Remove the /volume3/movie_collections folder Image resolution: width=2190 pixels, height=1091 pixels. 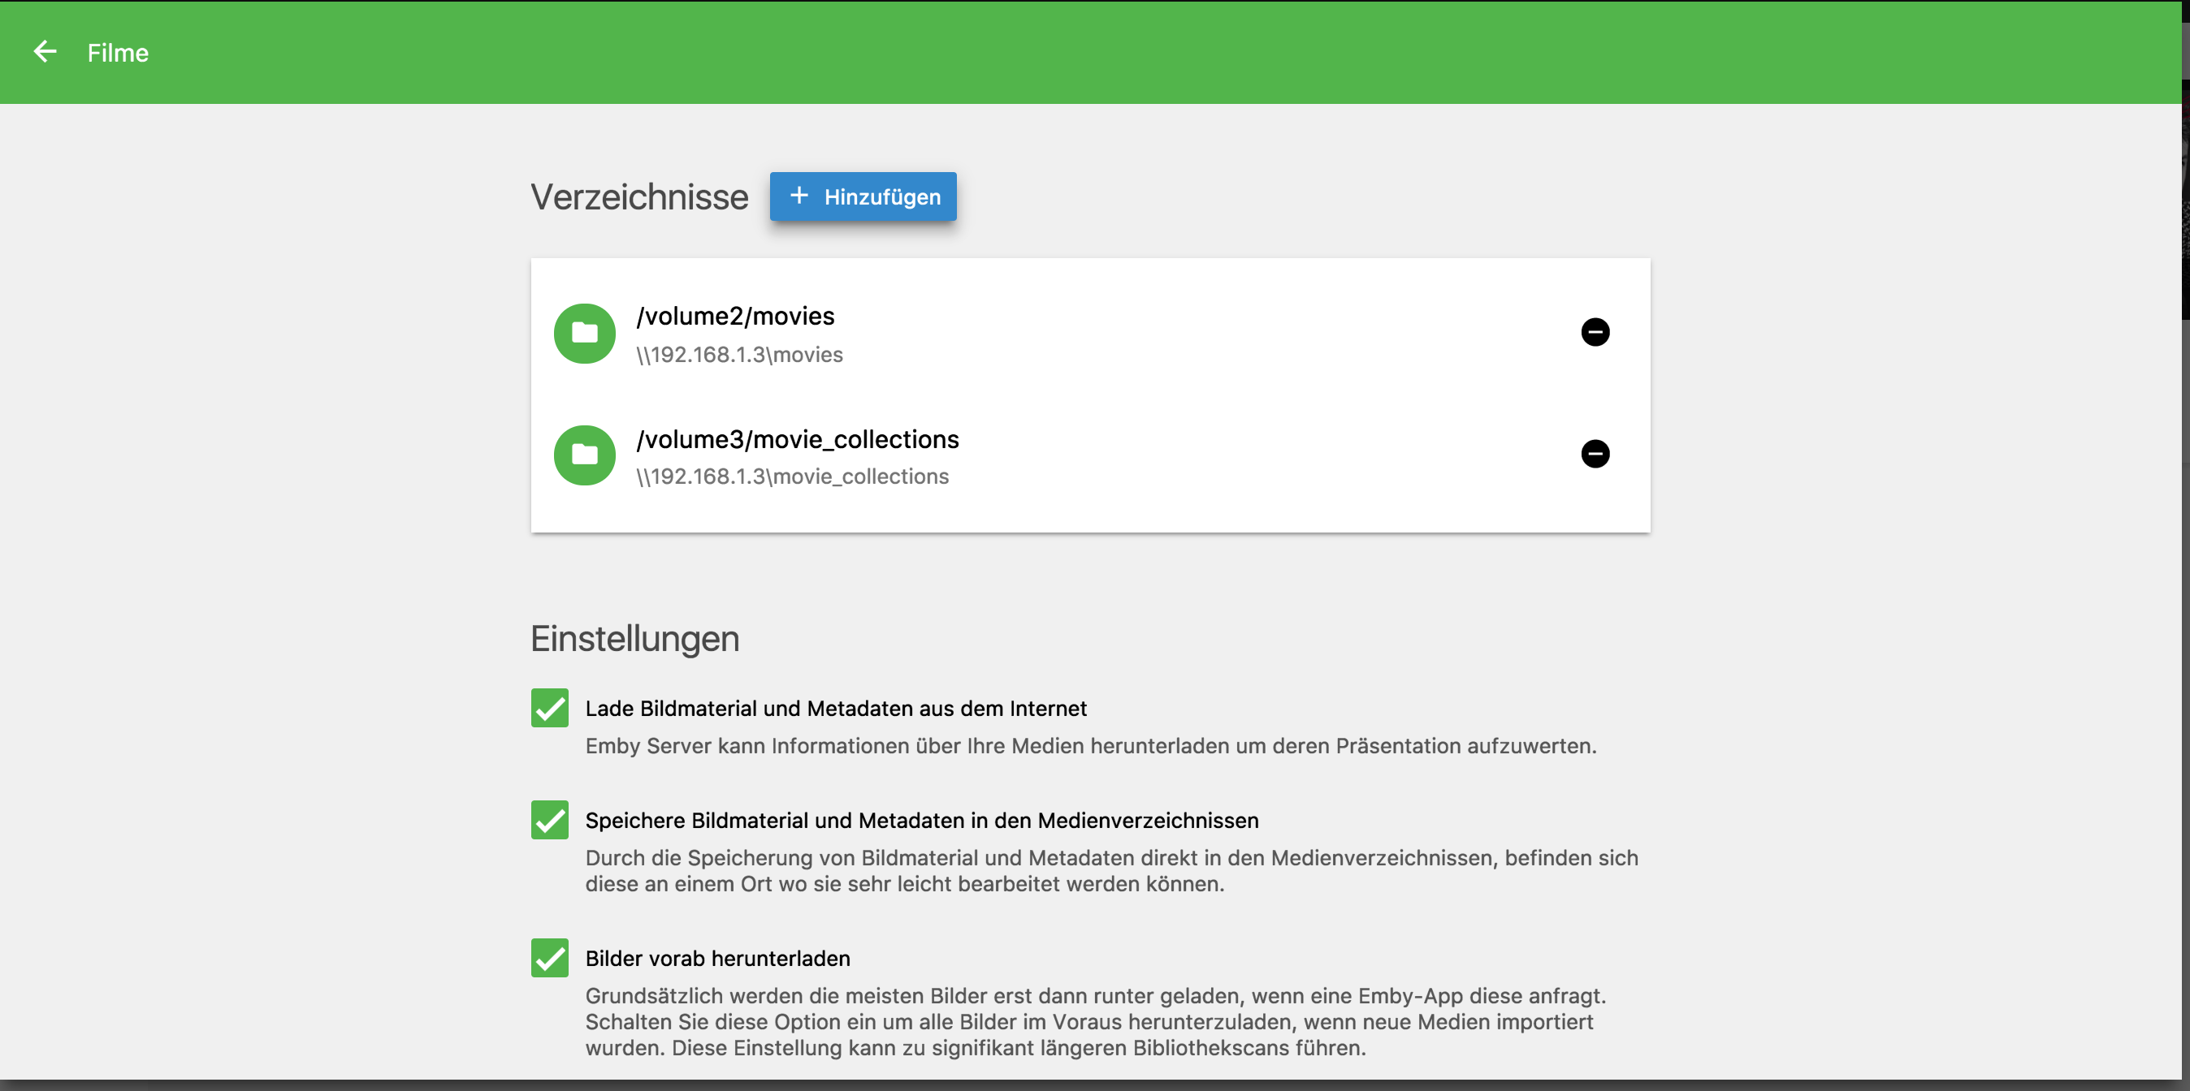pyautogui.click(x=1595, y=454)
